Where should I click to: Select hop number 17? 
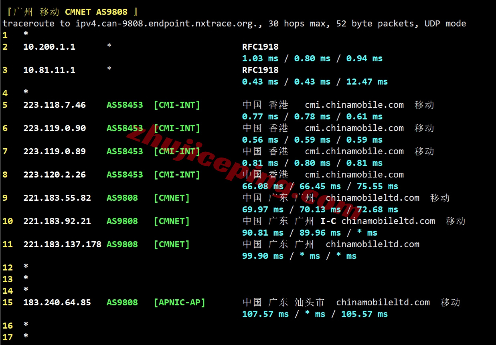click(x=8, y=337)
